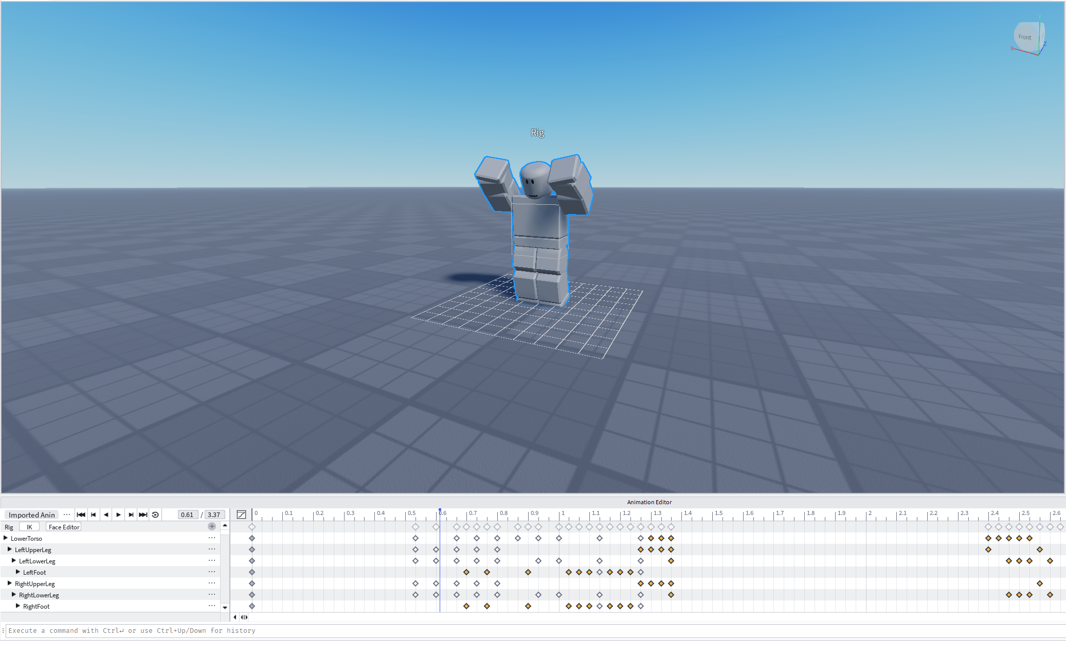Click the track list scroll down arrow

[x=225, y=608]
